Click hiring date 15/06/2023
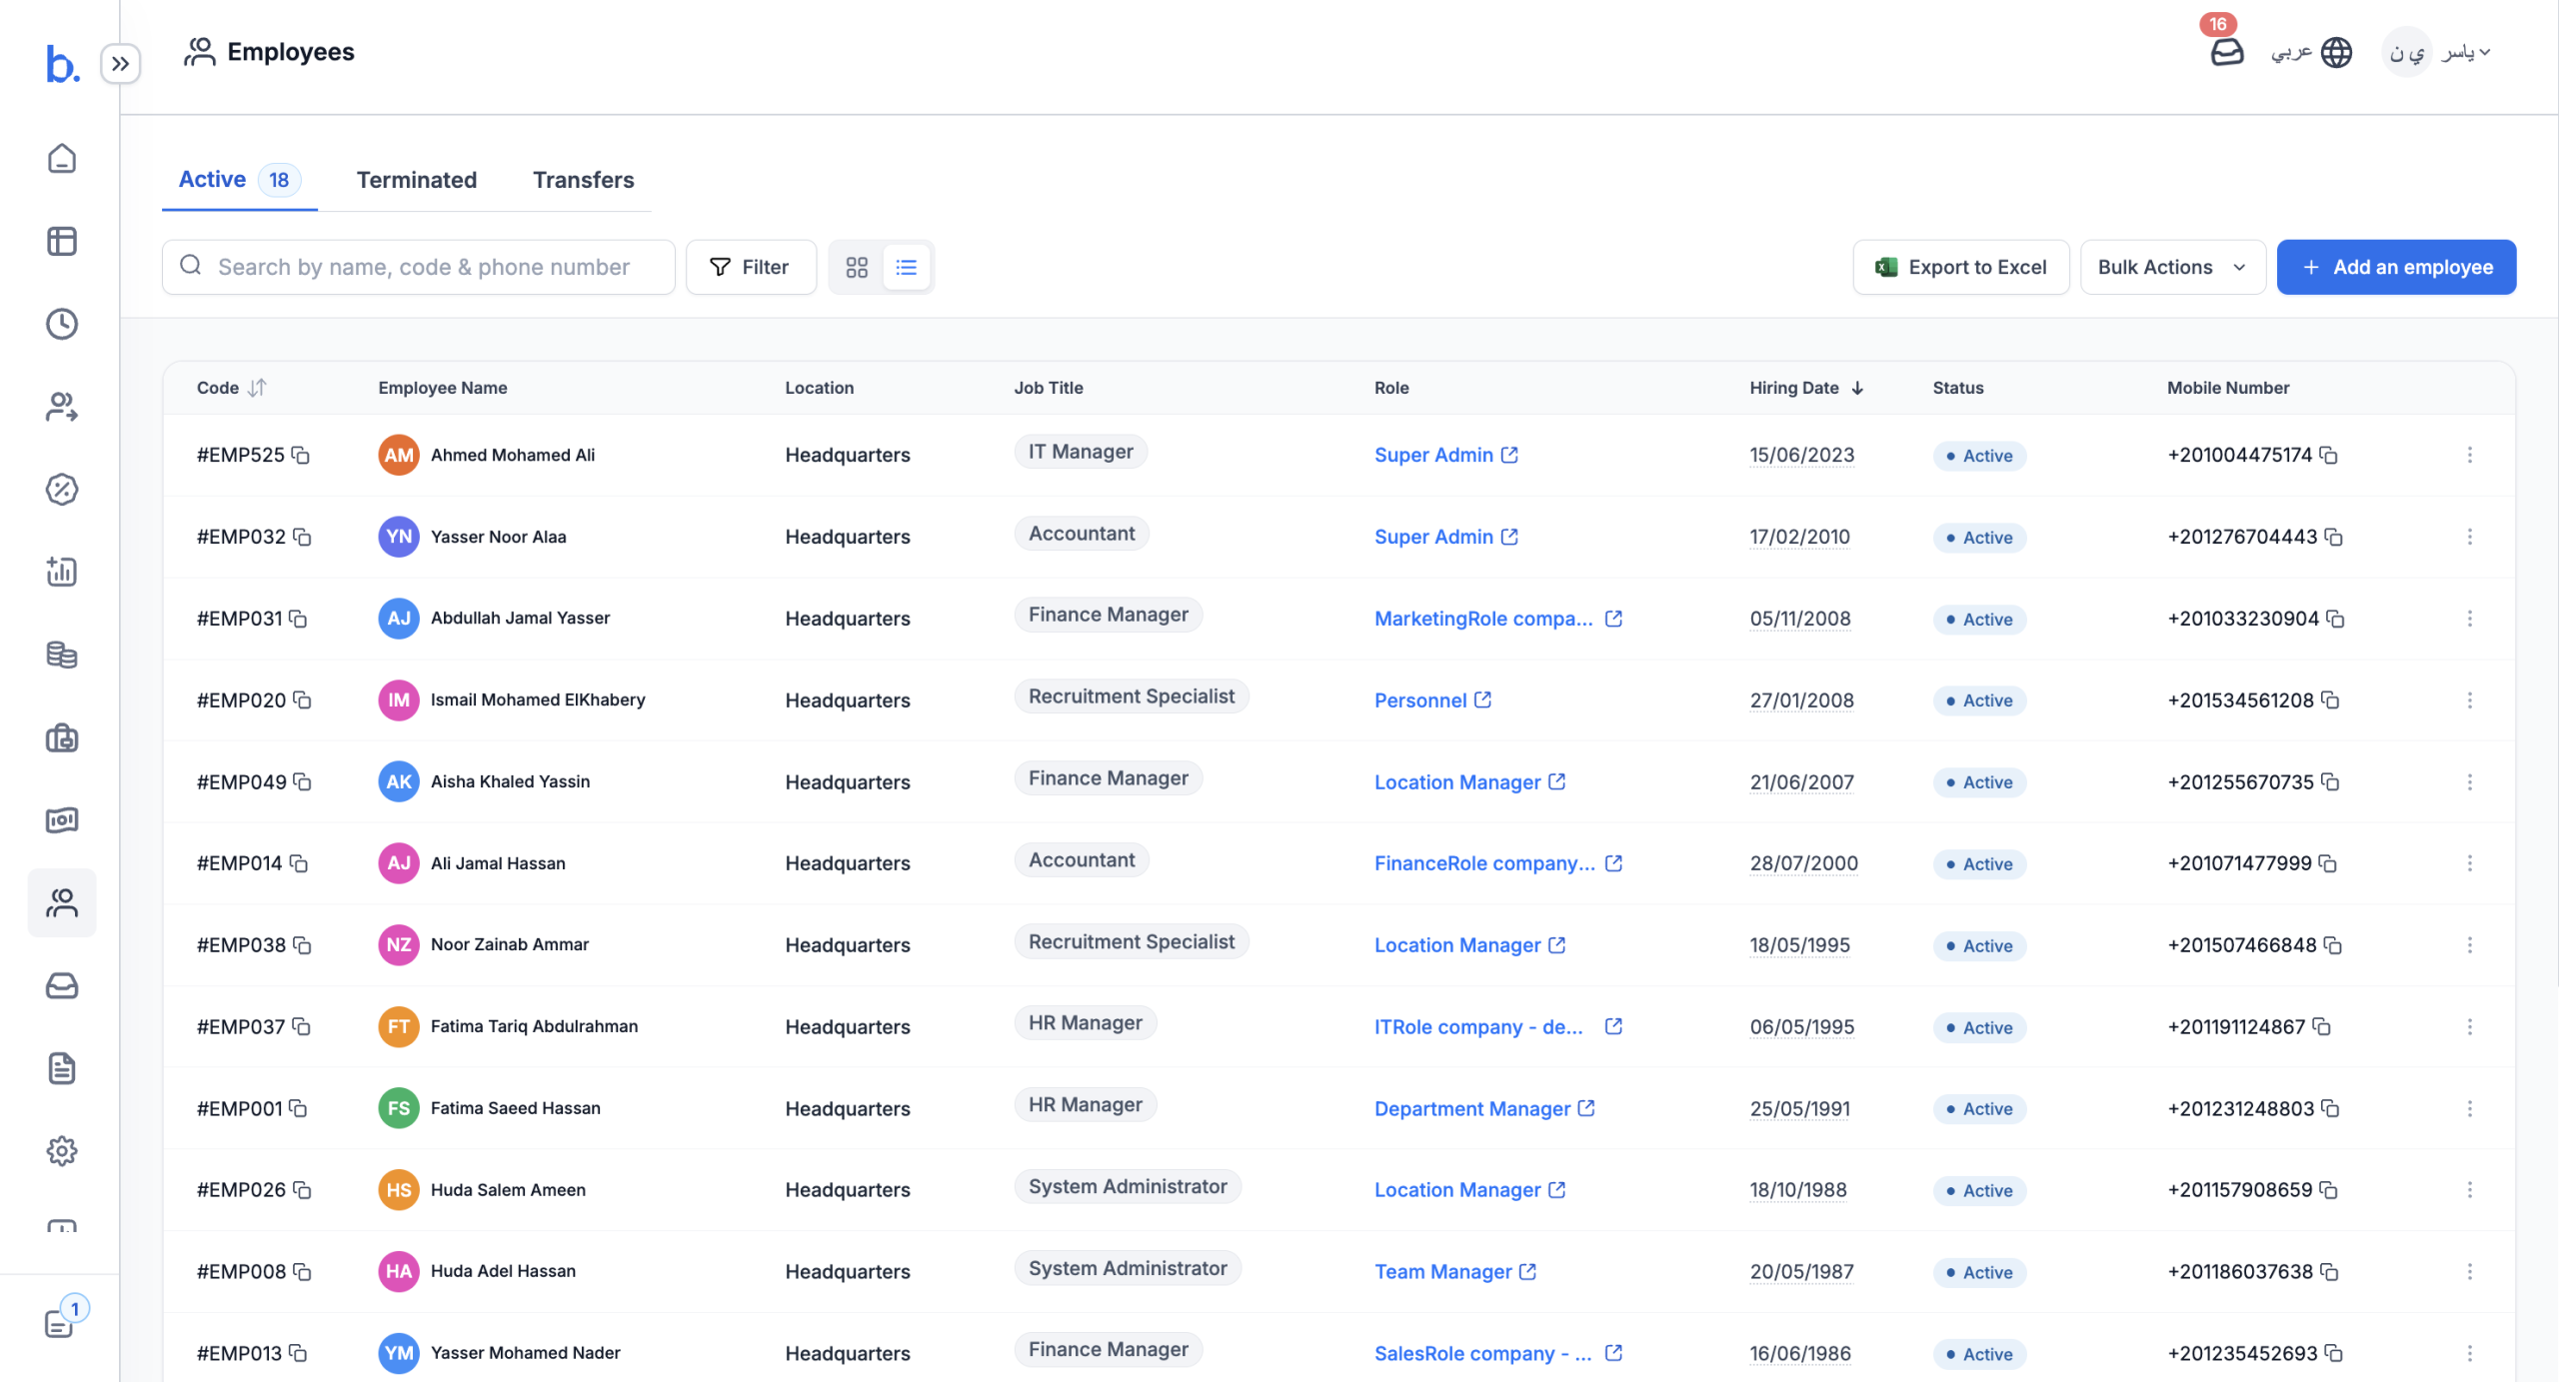 tap(1801, 455)
